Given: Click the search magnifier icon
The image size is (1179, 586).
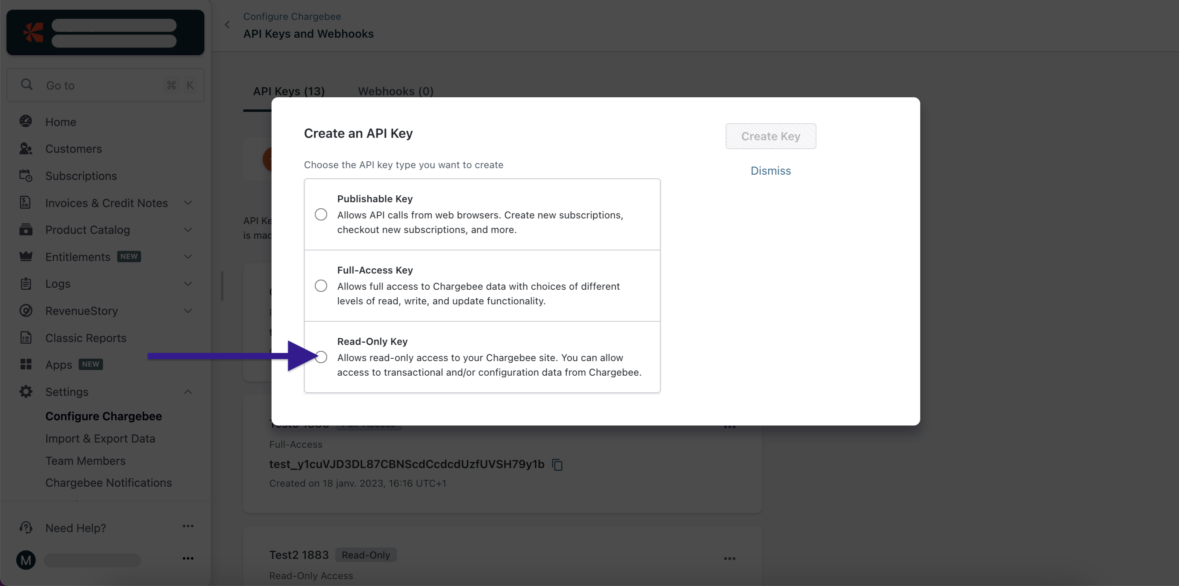Looking at the screenshot, I should tap(26, 85).
